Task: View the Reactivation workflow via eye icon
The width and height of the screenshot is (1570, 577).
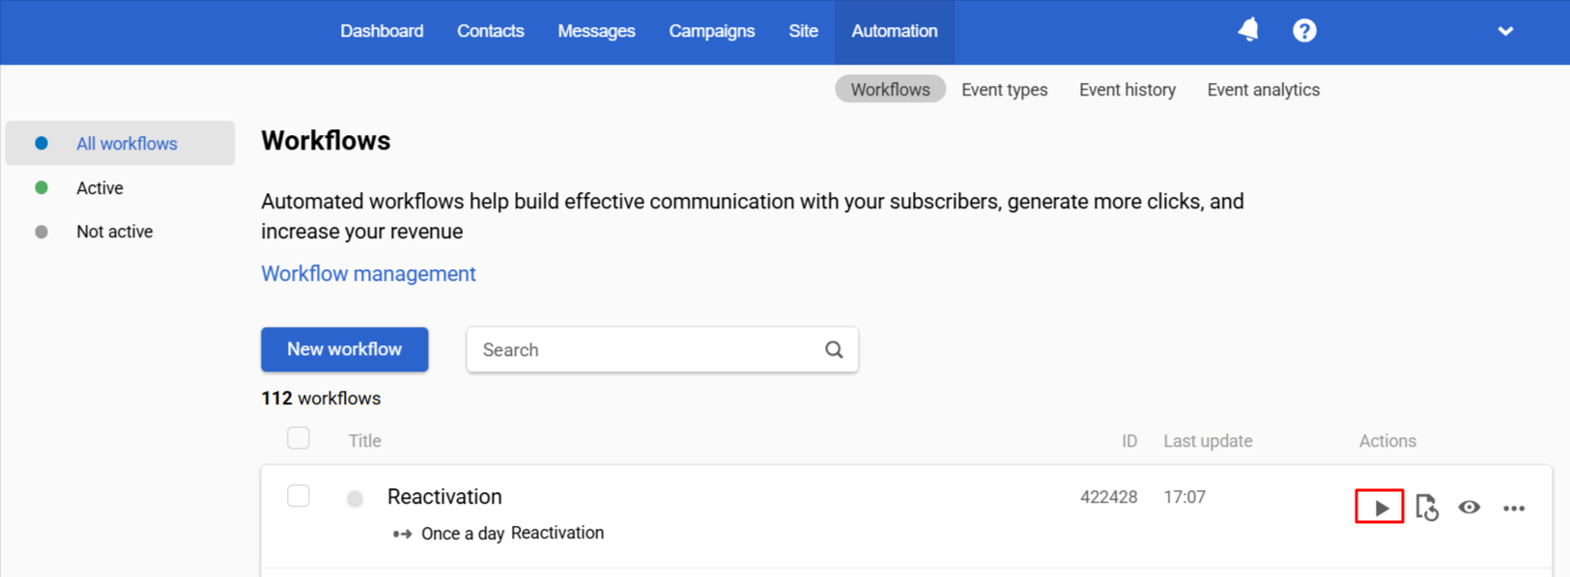Action: click(1470, 508)
